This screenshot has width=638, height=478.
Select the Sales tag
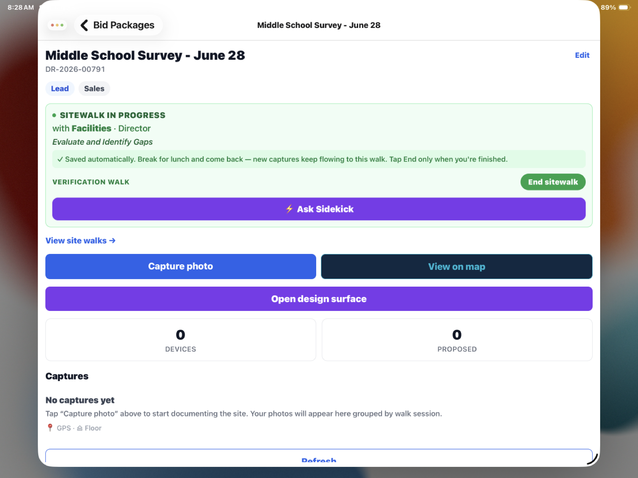pyautogui.click(x=94, y=89)
